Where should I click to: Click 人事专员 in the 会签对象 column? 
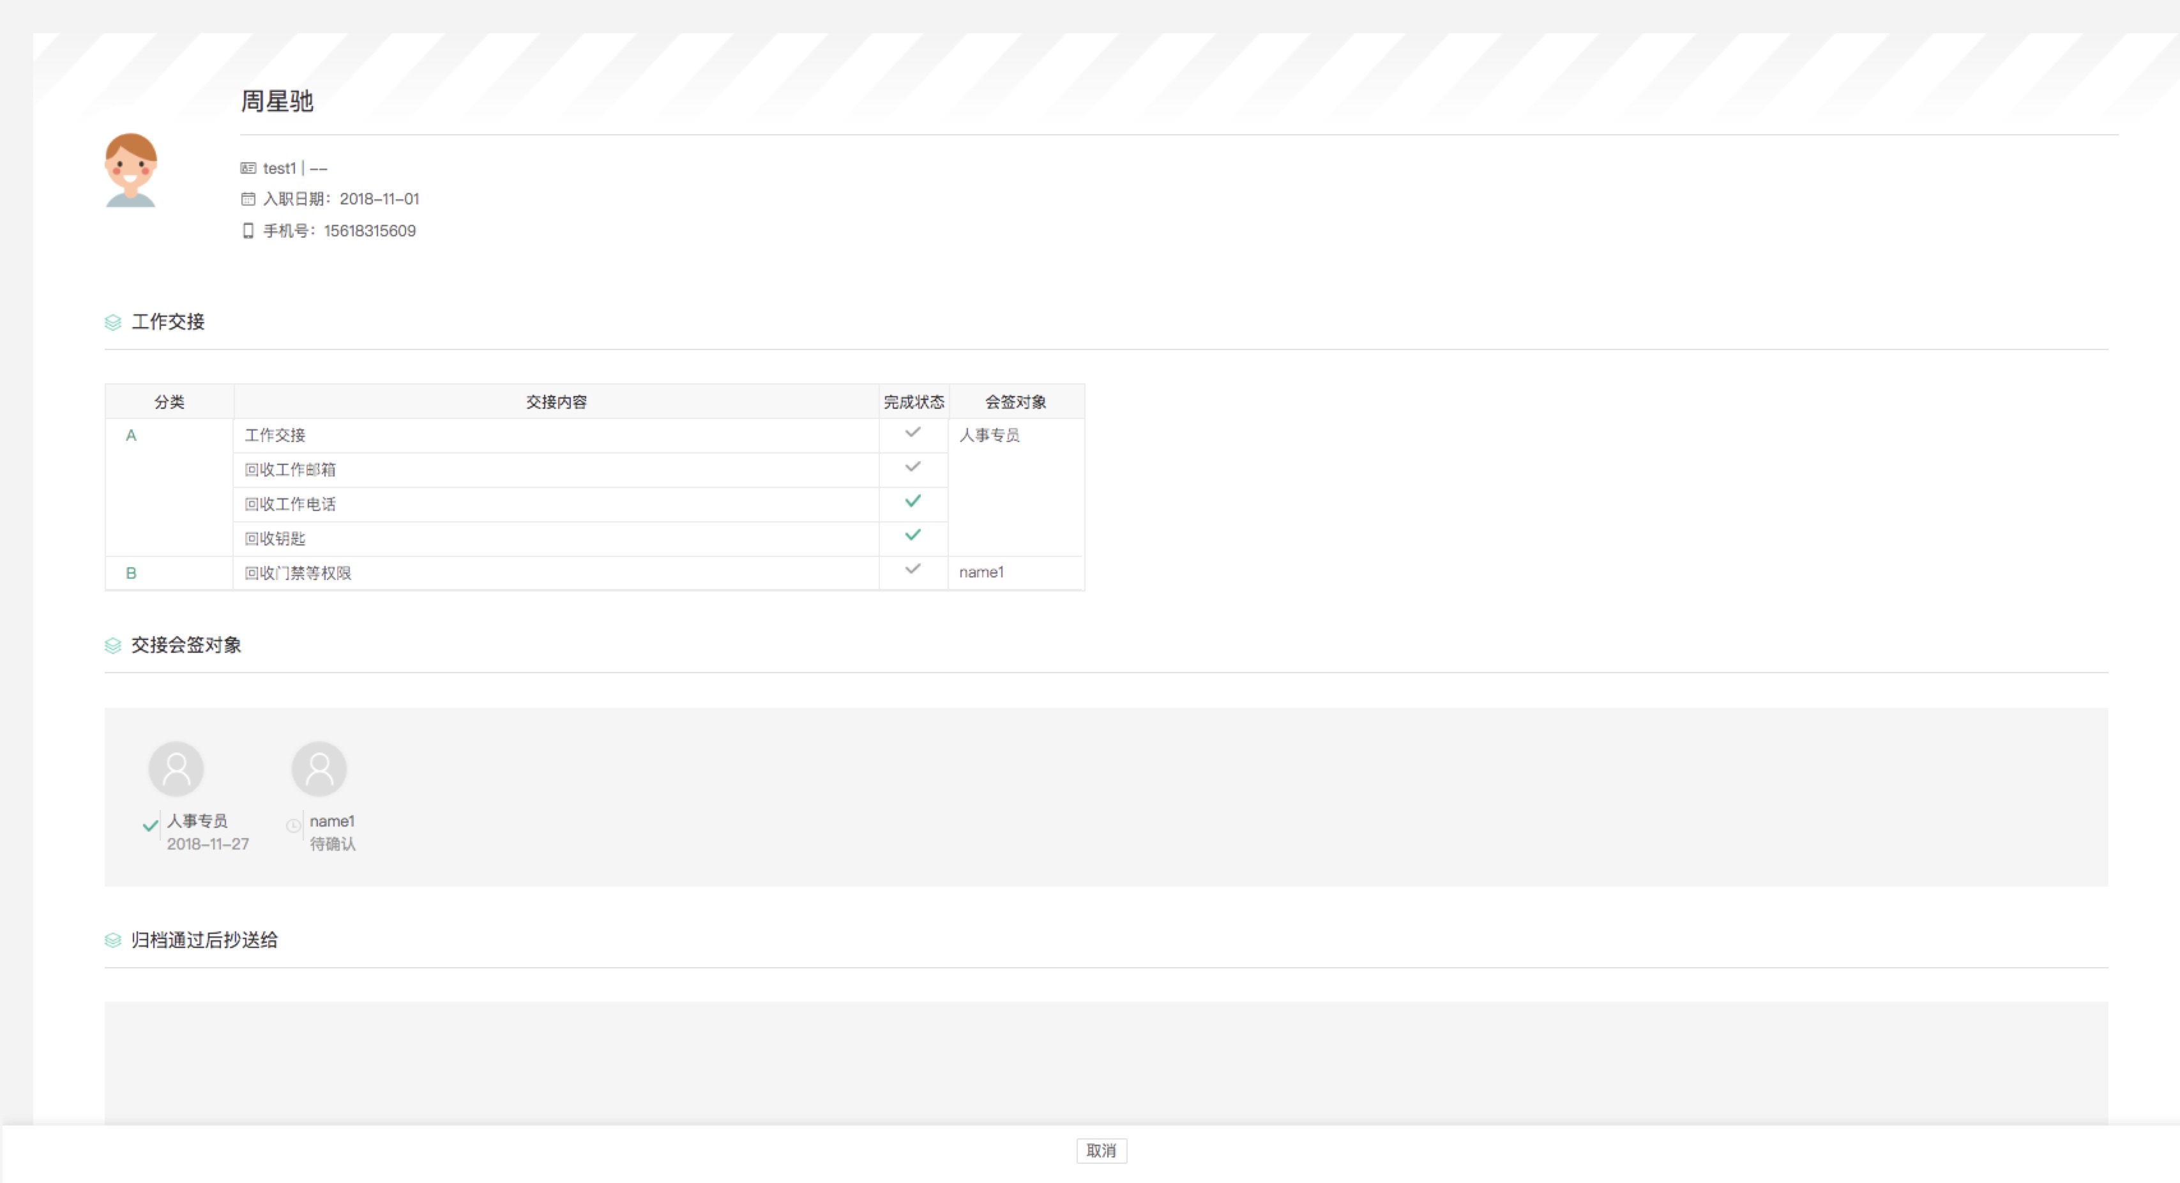(989, 435)
